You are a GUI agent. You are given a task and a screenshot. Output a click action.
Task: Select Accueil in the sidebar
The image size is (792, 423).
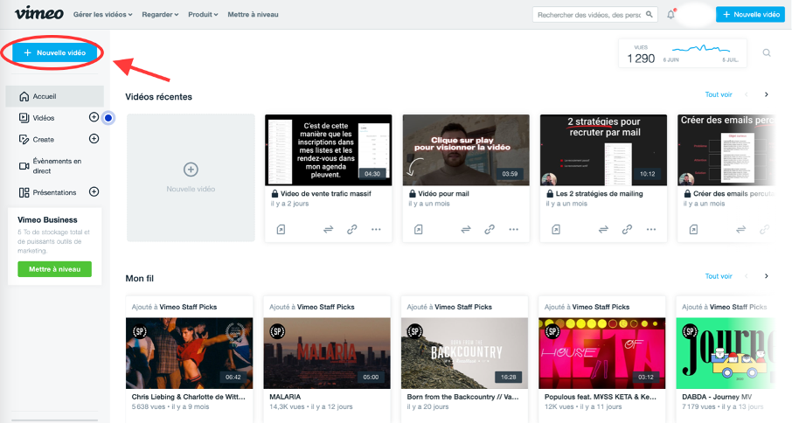point(54,96)
